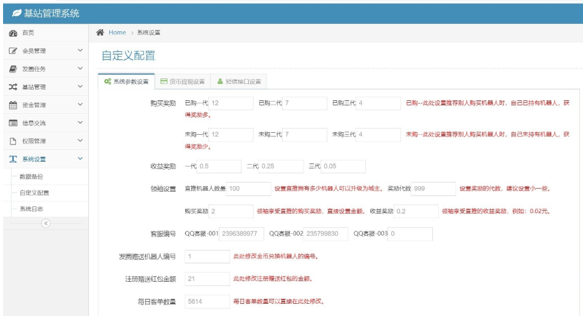Click the 每日客单数量 input field
The image size is (583, 316).
click(207, 301)
